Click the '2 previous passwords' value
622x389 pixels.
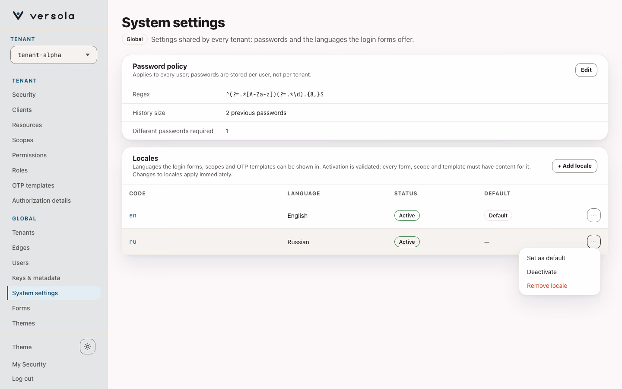click(256, 113)
